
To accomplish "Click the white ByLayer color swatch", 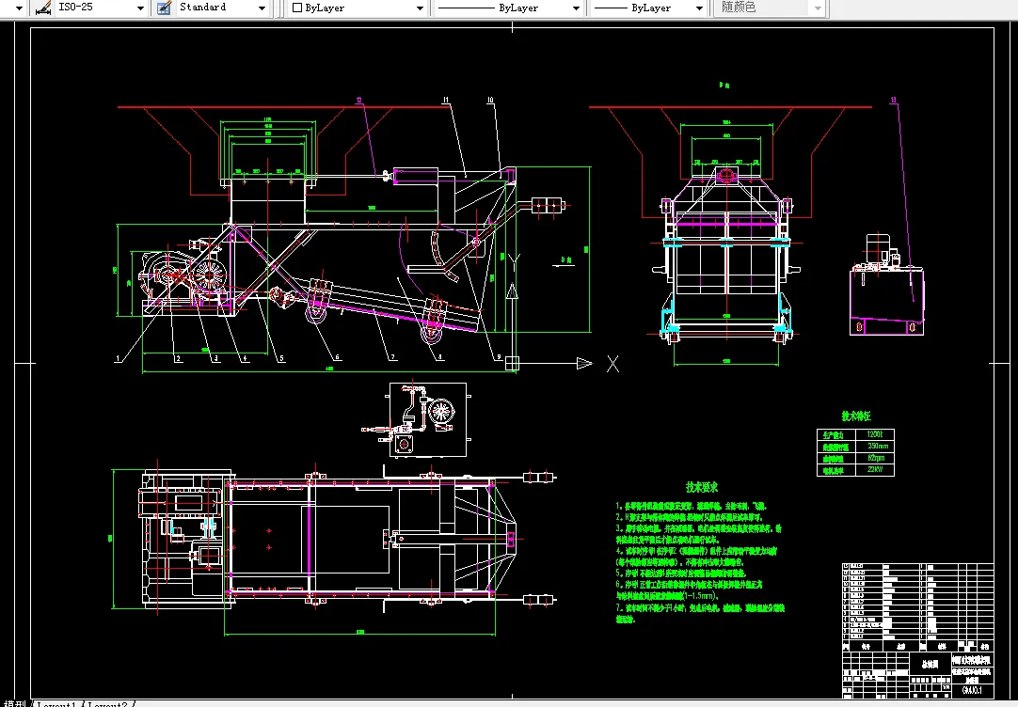I will [297, 8].
